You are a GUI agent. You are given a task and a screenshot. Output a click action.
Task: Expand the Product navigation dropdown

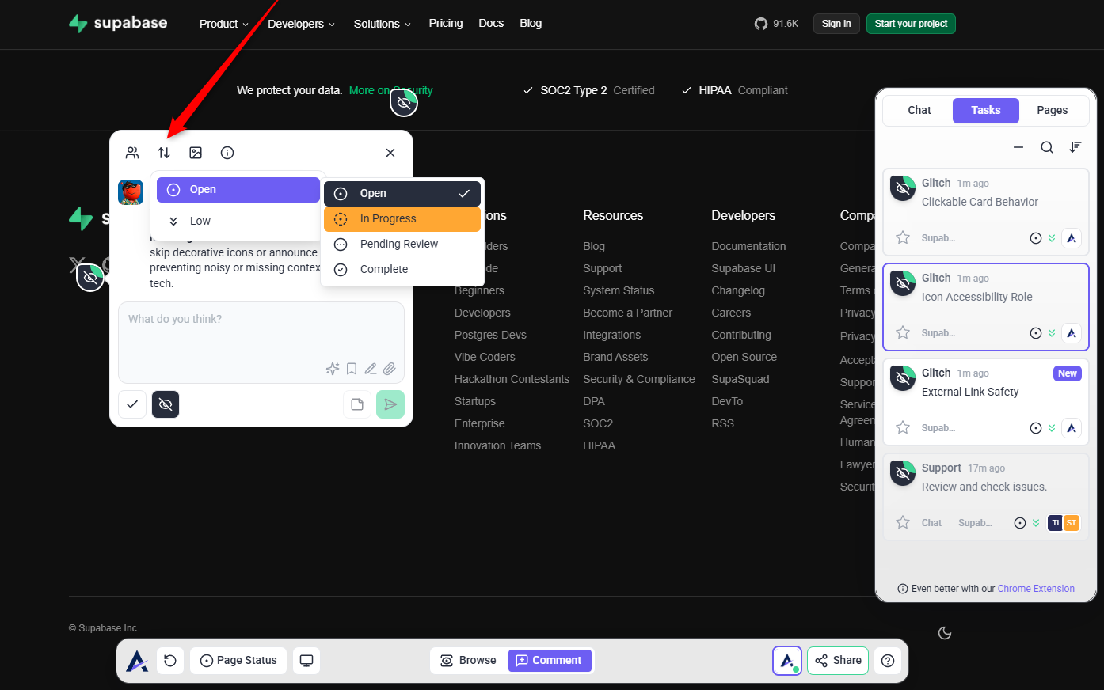223,24
